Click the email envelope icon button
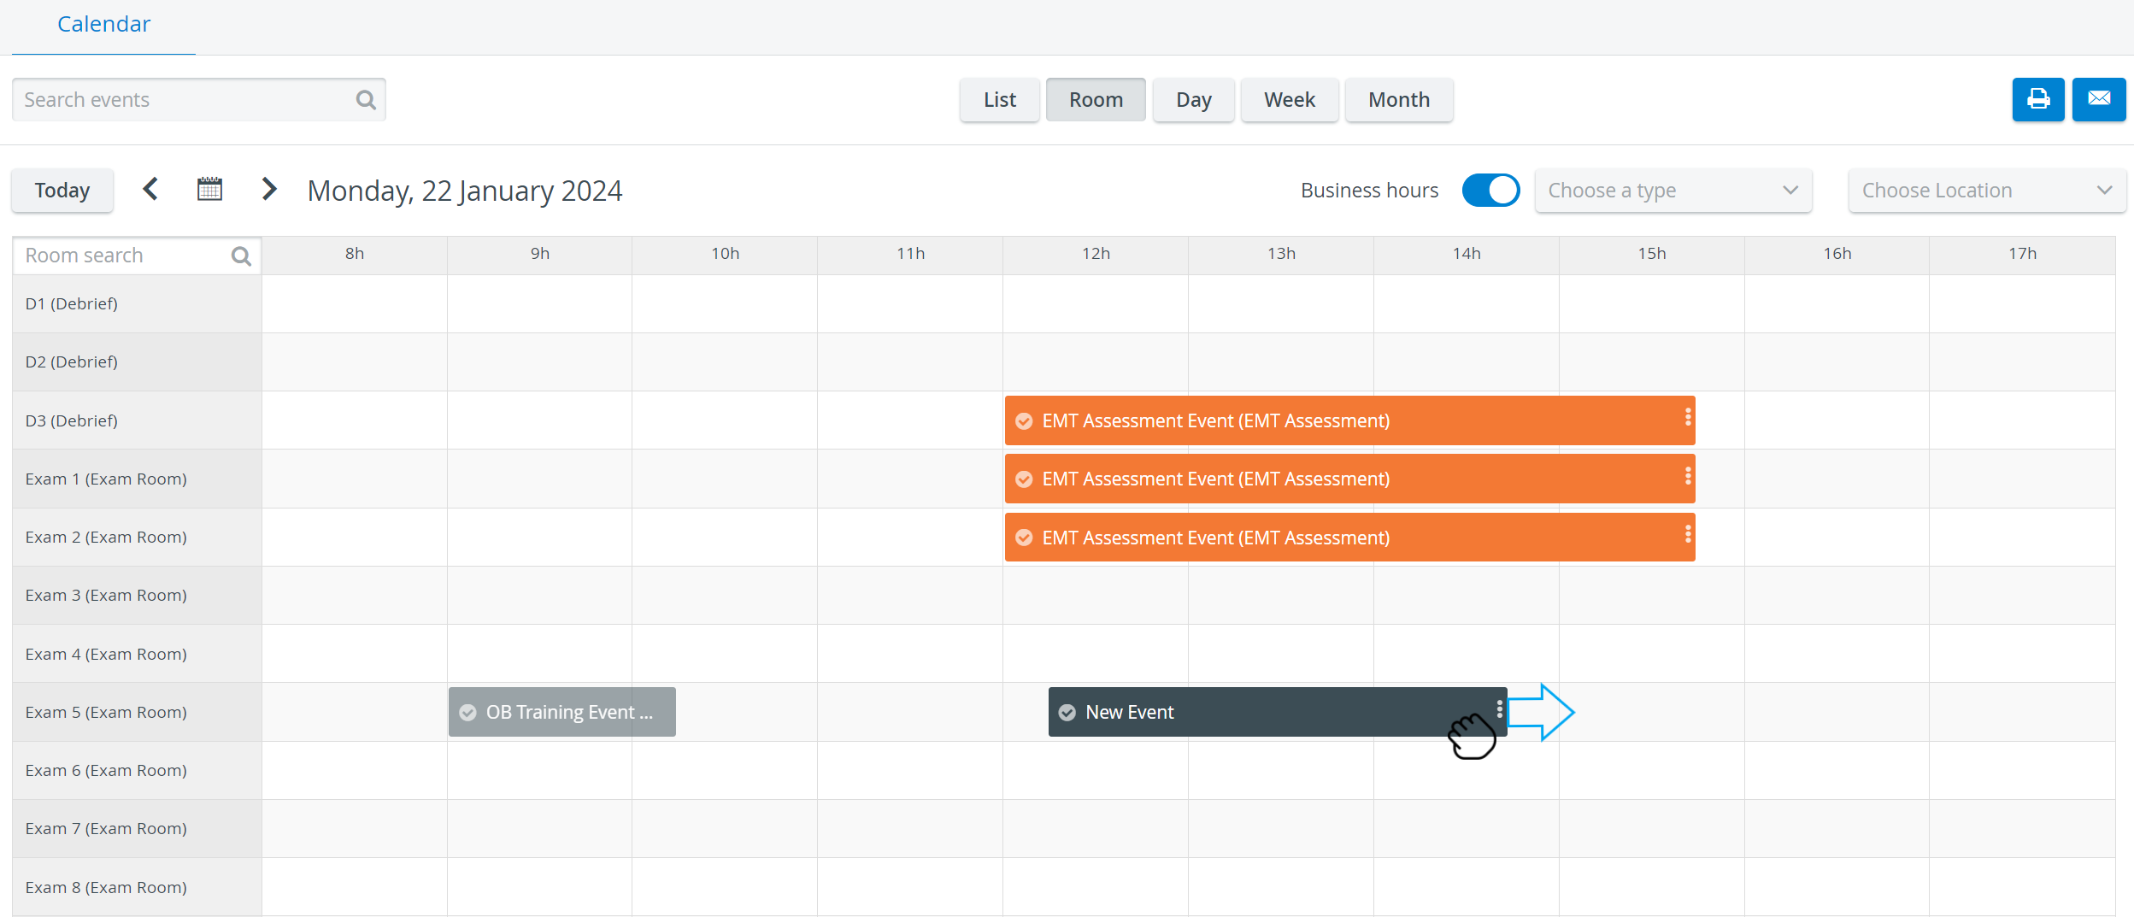Image resolution: width=2134 pixels, height=917 pixels. pyautogui.click(x=2098, y=99)
